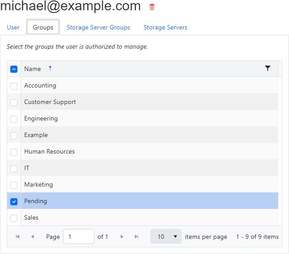Go to the previous page arrow
Viewport: 289px width, 254px height.
coord(32,237)
